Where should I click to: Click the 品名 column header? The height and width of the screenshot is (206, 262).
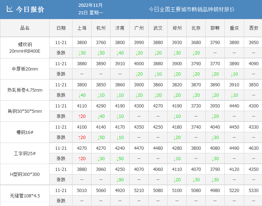click(25, 28)
